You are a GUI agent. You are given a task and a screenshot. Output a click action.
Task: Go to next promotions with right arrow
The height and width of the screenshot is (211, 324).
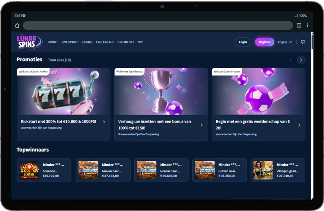click(301, 60)
